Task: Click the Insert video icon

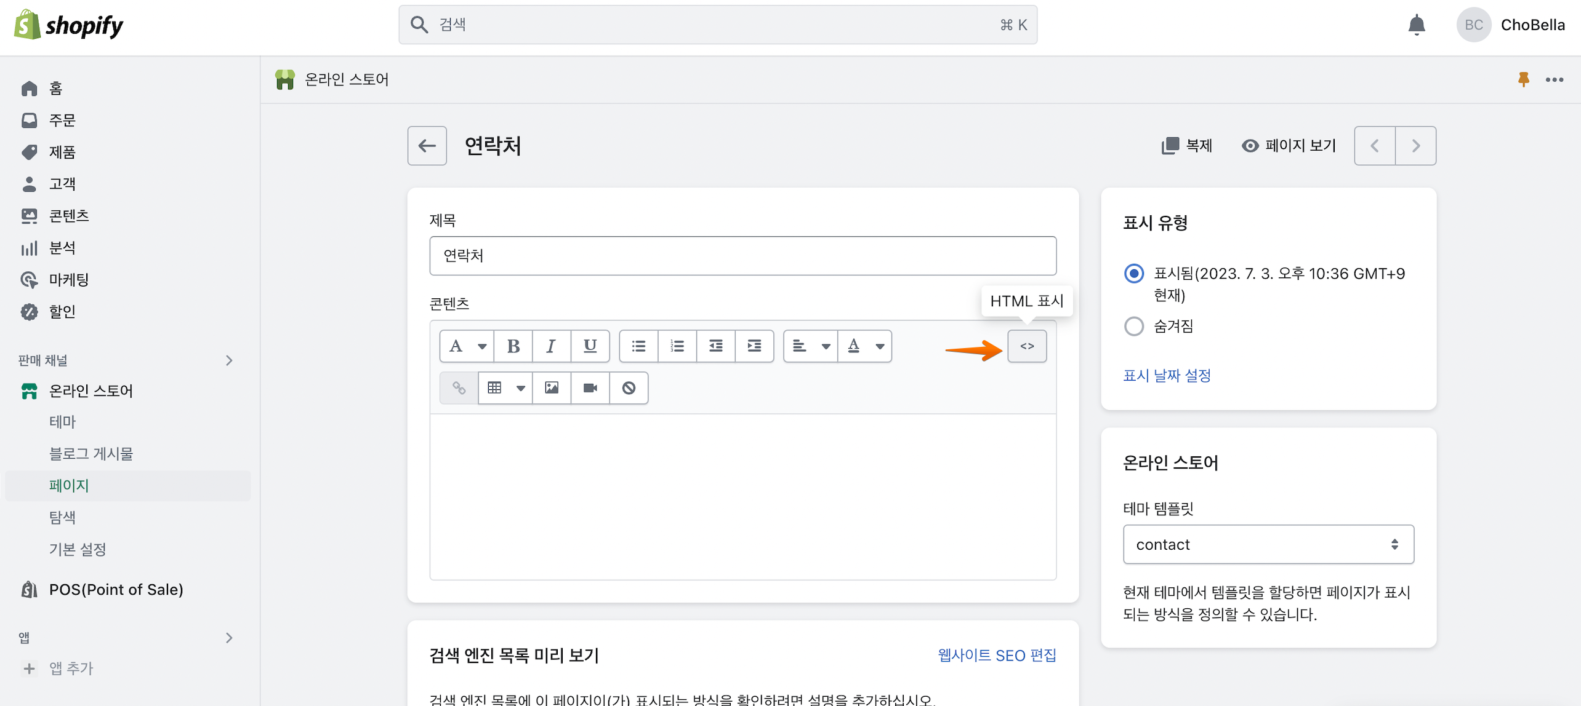Action: tap(590, 388)
